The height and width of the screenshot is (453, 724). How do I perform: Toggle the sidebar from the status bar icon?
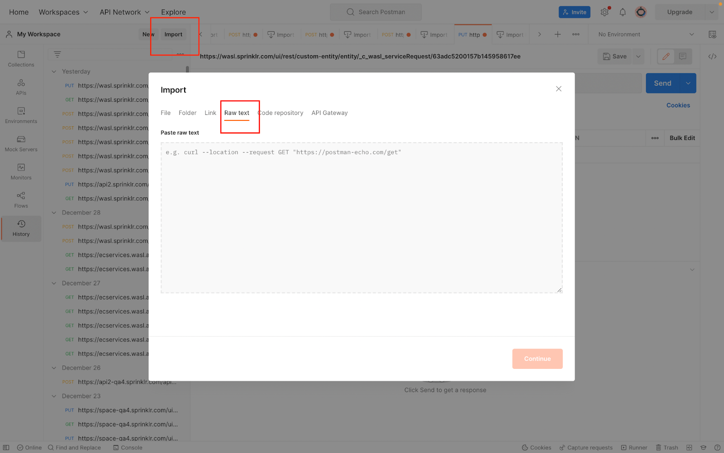click(6, 448)
